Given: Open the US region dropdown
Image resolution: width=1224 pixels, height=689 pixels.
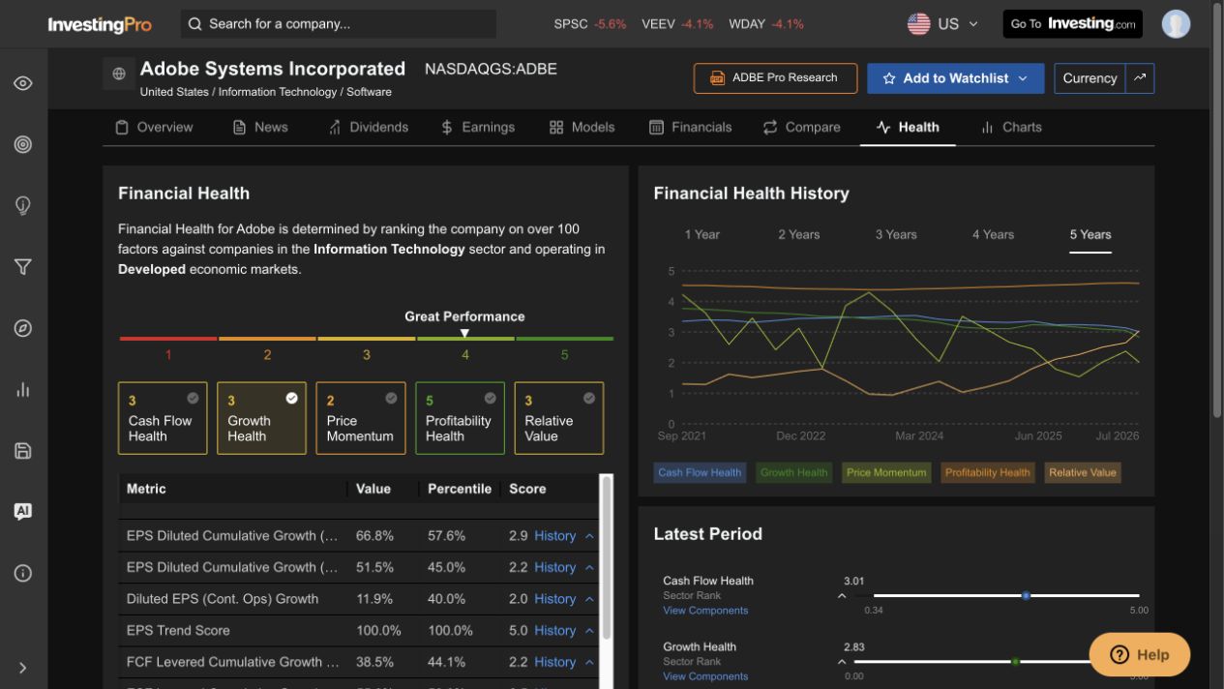Looking at the screenshot, I should tap(943, 24).
